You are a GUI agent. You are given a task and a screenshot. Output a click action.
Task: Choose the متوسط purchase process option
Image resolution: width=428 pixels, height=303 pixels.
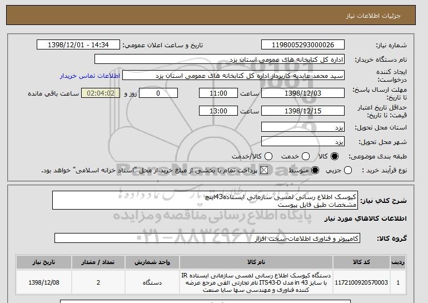(x=315, y=170)
